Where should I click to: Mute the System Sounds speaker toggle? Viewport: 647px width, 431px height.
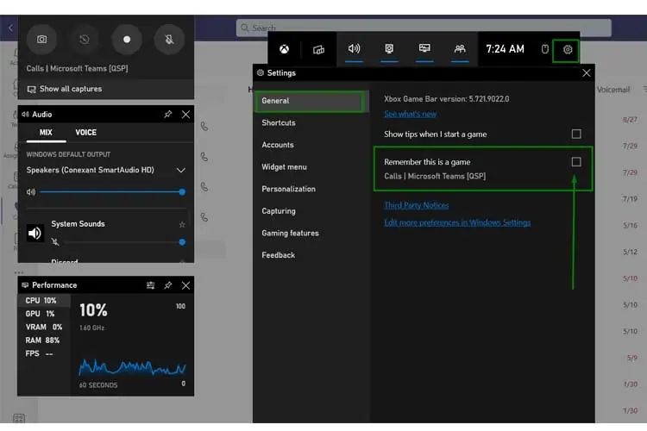coord(56,242)
